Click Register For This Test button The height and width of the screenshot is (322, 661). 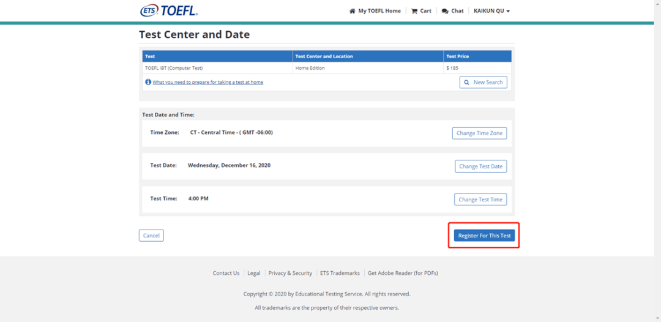pyautogui.click(x=484, y=236)
